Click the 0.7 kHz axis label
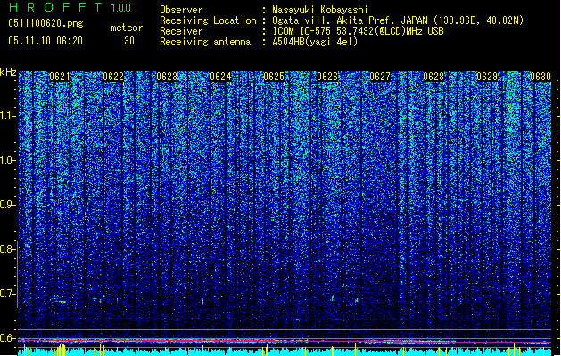This screenshot has height=356, width=561. point(8,294)
